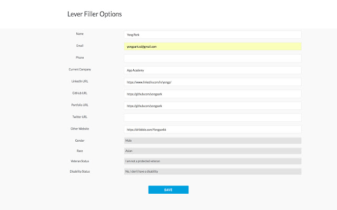
Task: Edit the LinkedIn URL field
Action: pyautogui.click(x=212, y=82)
